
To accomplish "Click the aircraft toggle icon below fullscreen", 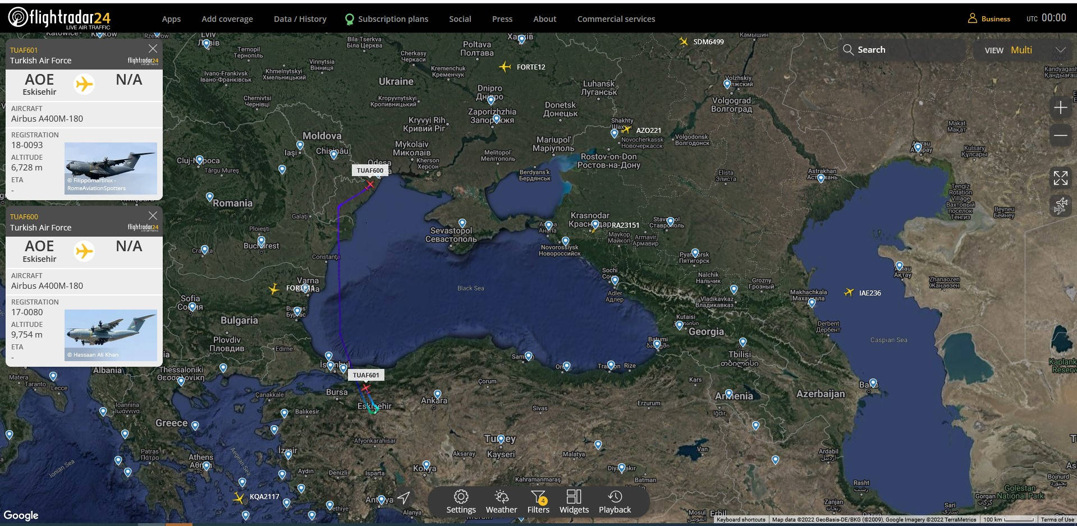I will (x=1060, y=206).
